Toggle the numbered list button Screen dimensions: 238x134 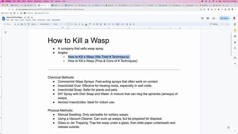(122, 24)
